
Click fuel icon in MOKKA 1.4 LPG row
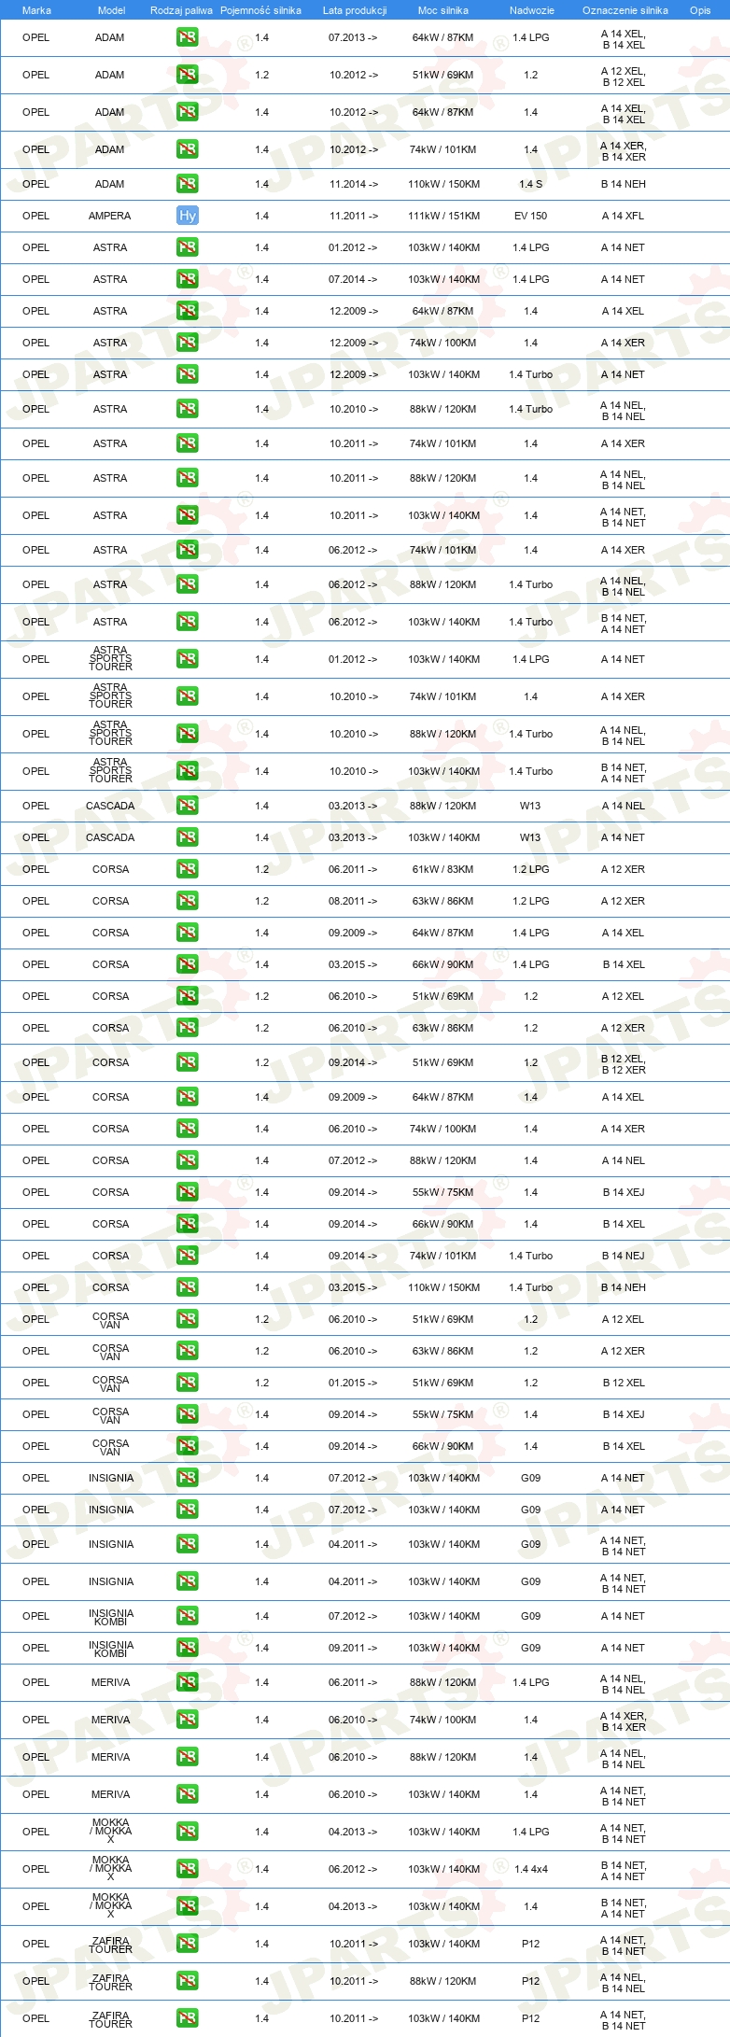click(x=187, y=1832)
